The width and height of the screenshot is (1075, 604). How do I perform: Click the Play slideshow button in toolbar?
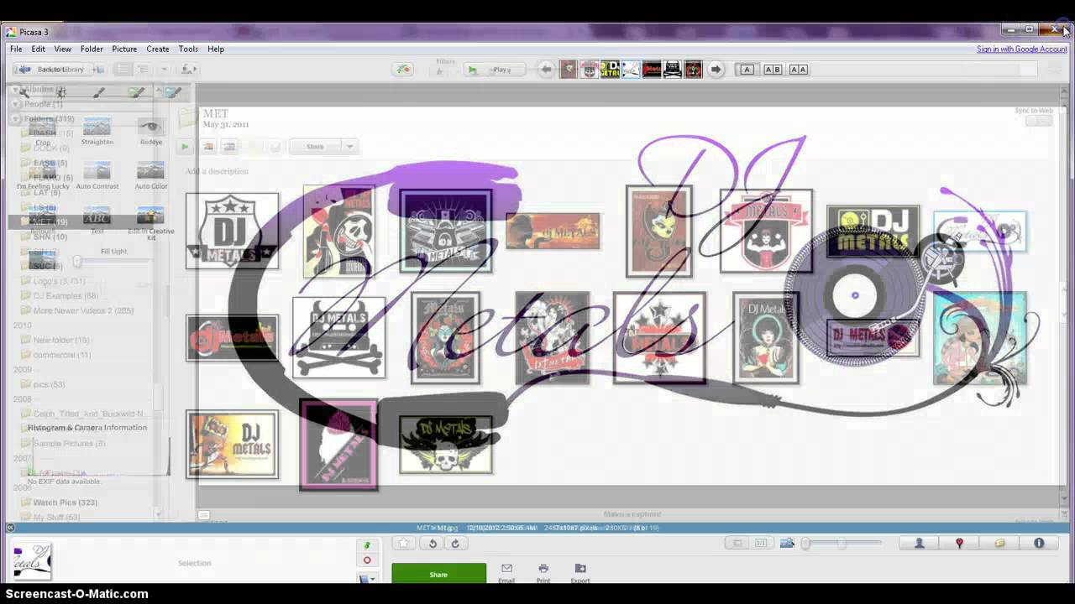493,70
